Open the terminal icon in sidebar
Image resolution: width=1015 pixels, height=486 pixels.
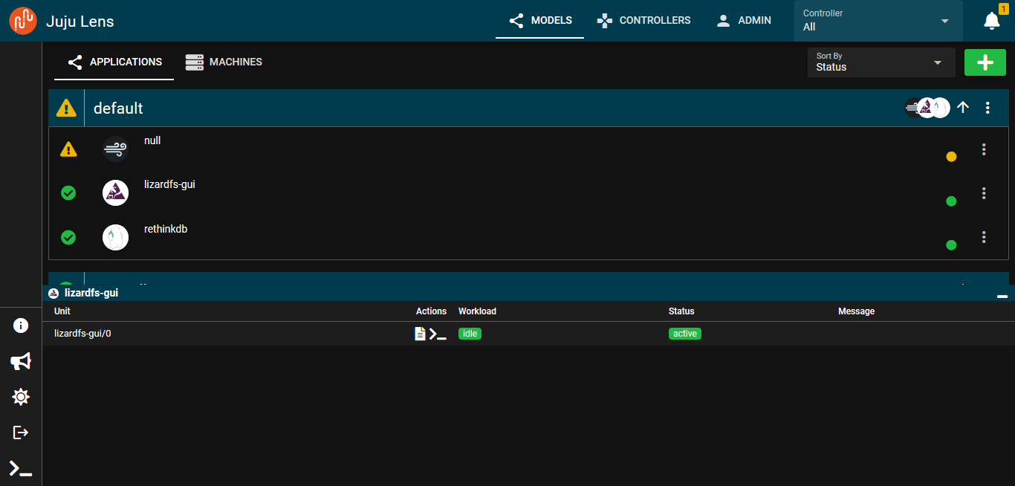point(21,468)
